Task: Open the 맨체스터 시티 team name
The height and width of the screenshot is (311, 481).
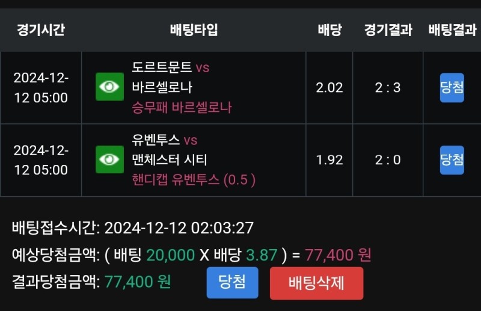Action: 170,160
